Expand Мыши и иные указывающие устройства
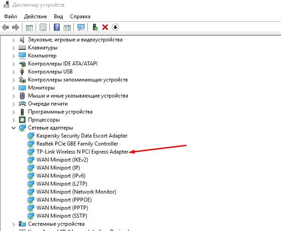281x231 pixels. [14, 96]
